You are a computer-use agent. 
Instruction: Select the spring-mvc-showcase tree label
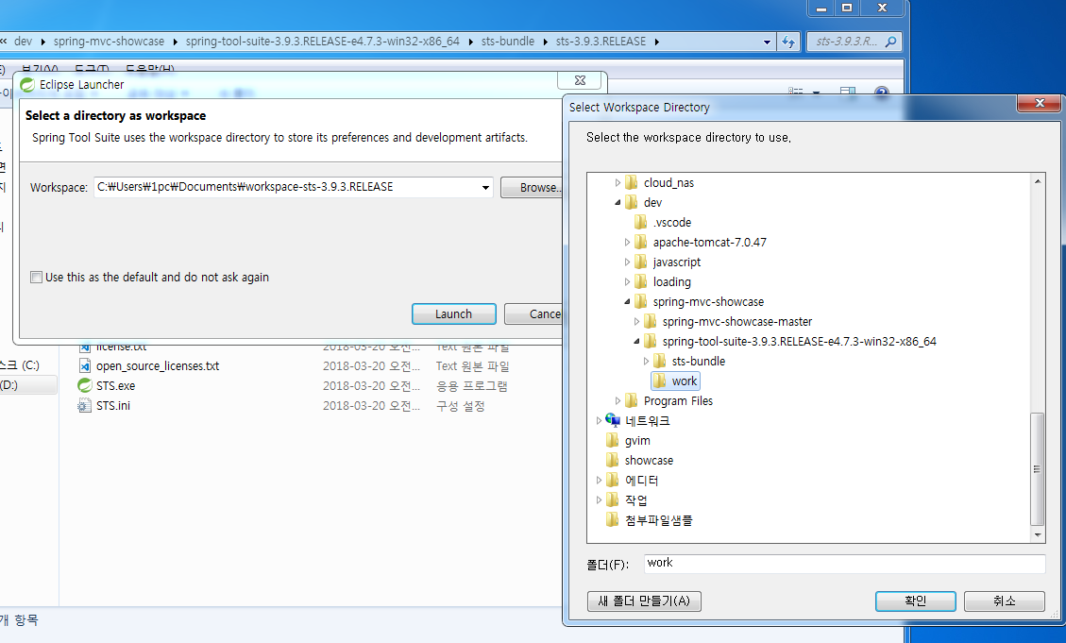click(x=708, y=302)
